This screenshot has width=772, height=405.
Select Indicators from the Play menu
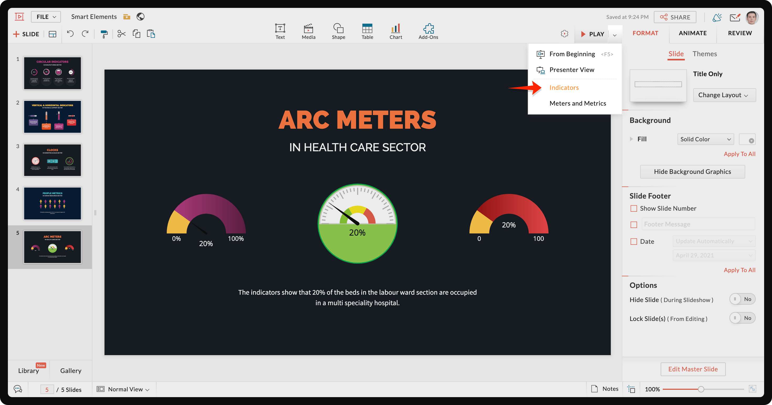coord(564,87)
